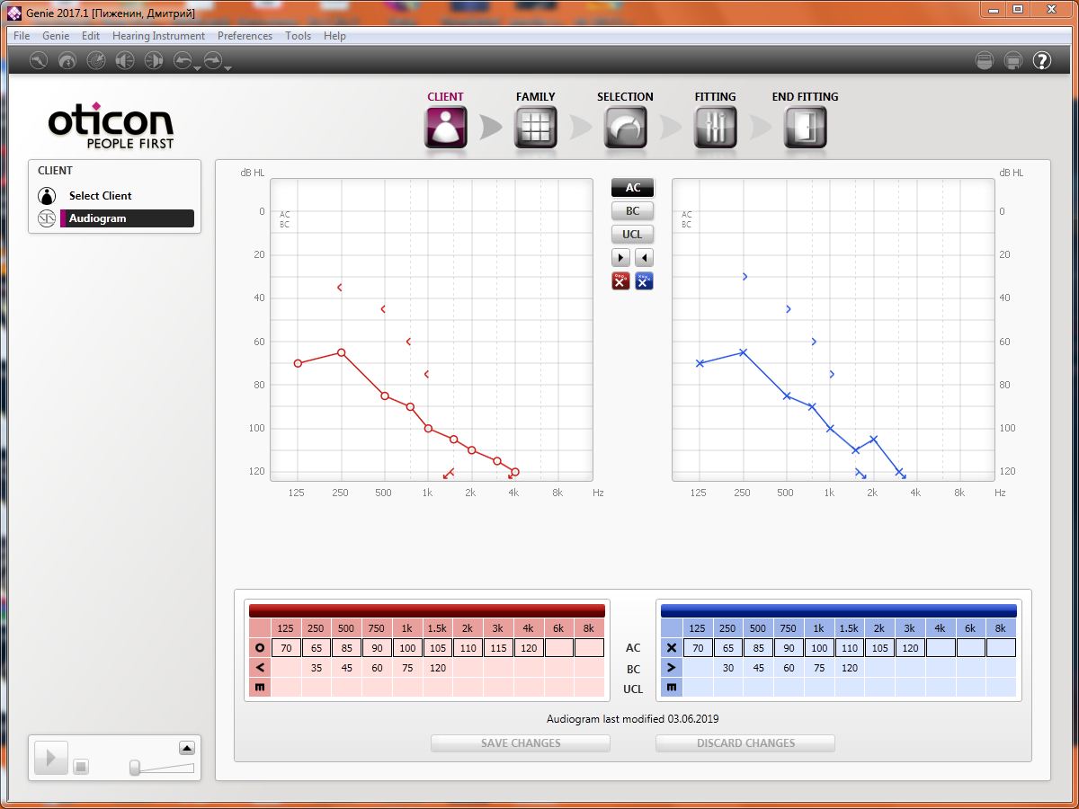
Task: Switch to BC measurement mode
Action: click(x=633, y=211)
